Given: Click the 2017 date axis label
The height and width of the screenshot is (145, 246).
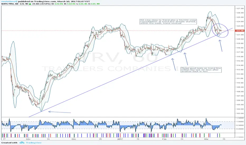Looking at the screenshot, I should (120, 139).
